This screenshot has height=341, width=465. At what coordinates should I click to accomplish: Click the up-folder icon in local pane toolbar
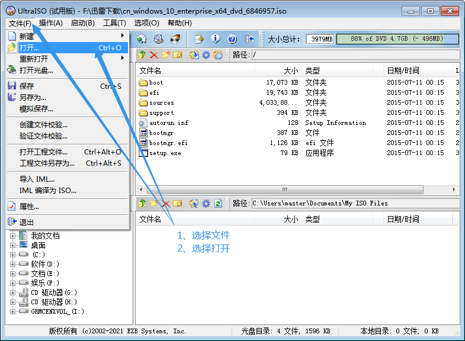point(142,203)
